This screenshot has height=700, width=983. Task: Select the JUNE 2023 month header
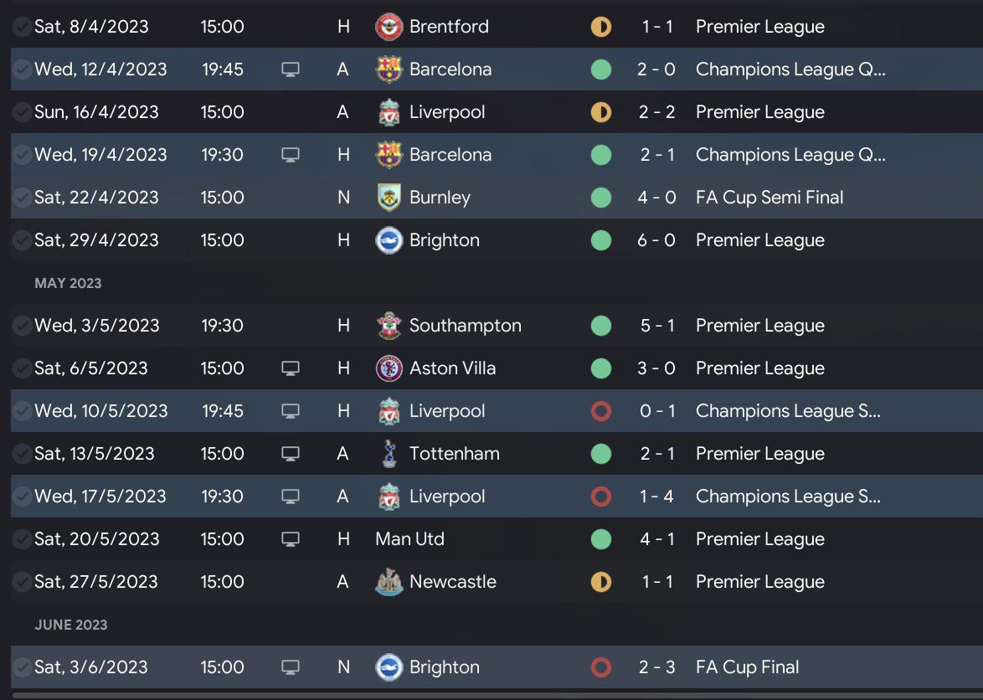(71, 625)
